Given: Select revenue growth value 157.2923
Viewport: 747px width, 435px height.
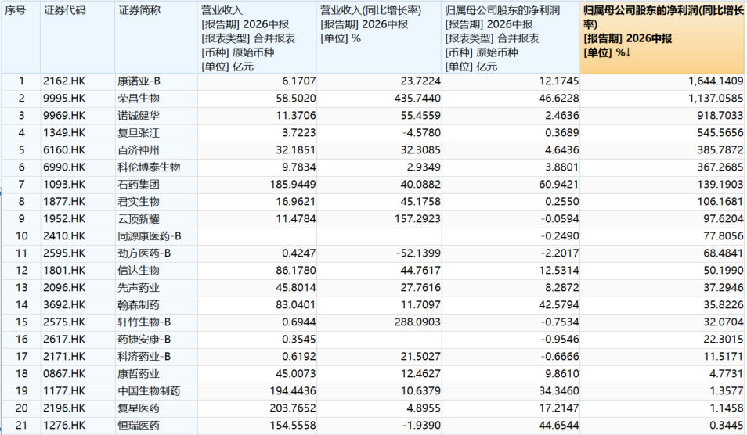Looking at the screenshot, I should tap(417, 219).
